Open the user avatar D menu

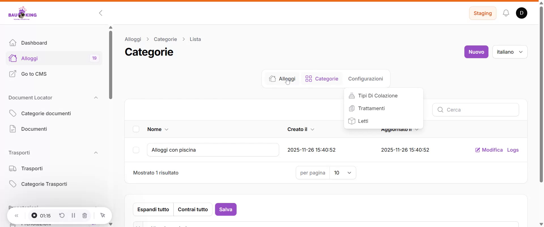coord(522,13)
